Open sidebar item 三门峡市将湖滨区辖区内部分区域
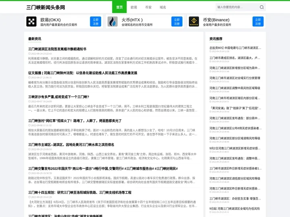The width and height of the screenshot is (290, 217). click(x=235, y=98)
